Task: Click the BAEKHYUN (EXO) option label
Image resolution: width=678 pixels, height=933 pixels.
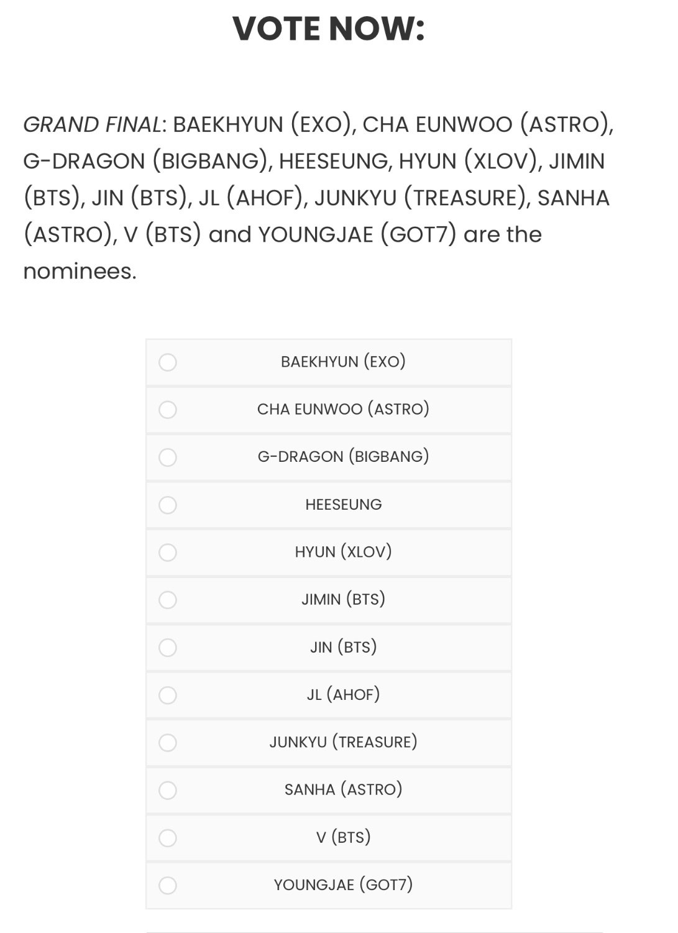Action: (x=343, y=362)
